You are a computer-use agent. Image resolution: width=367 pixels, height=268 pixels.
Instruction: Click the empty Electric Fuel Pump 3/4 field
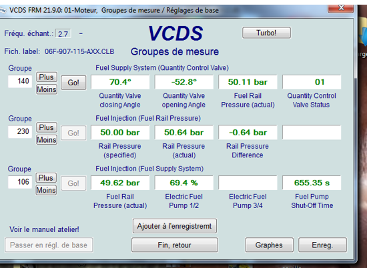pyautogui.click(x=248, y=183)
